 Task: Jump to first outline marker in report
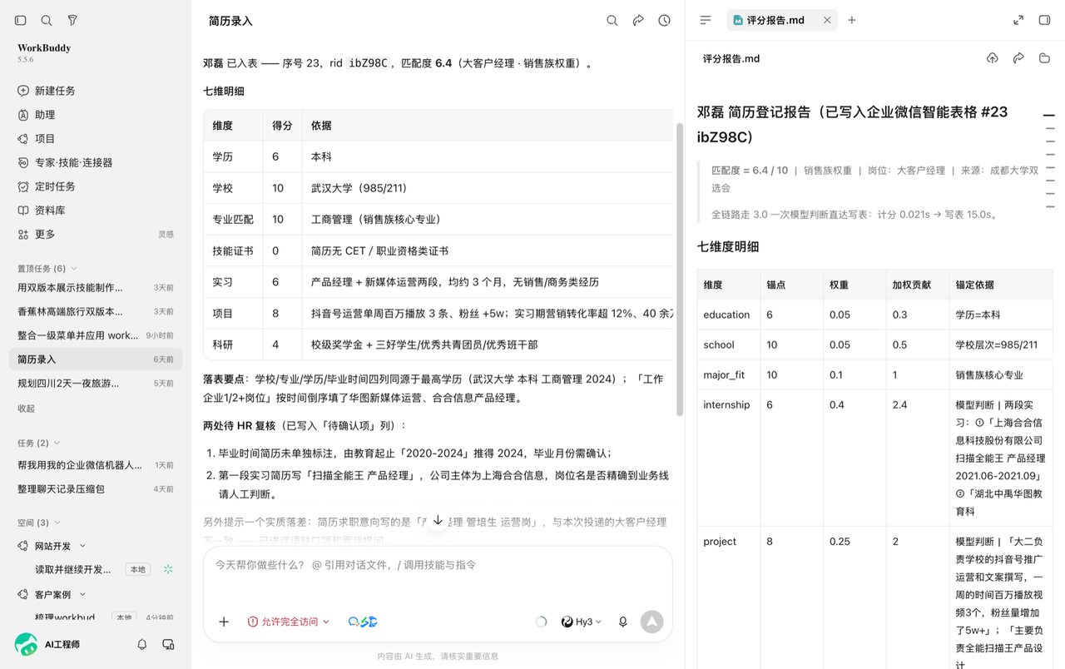(x=1049, y=116)
